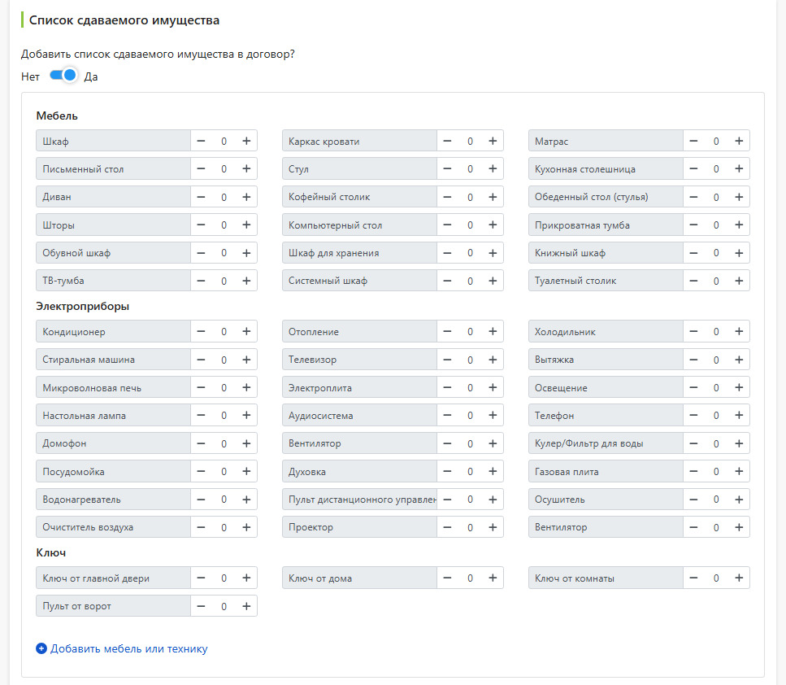The image size is (786, 685).
Task: Click minus beside Проектор
Action: pyautogui.click(x=447, y=527)
